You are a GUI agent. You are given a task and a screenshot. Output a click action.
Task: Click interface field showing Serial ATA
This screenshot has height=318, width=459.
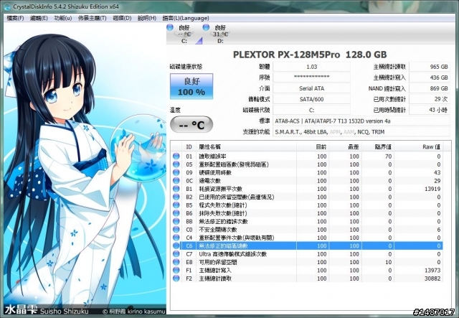(311, 88)
